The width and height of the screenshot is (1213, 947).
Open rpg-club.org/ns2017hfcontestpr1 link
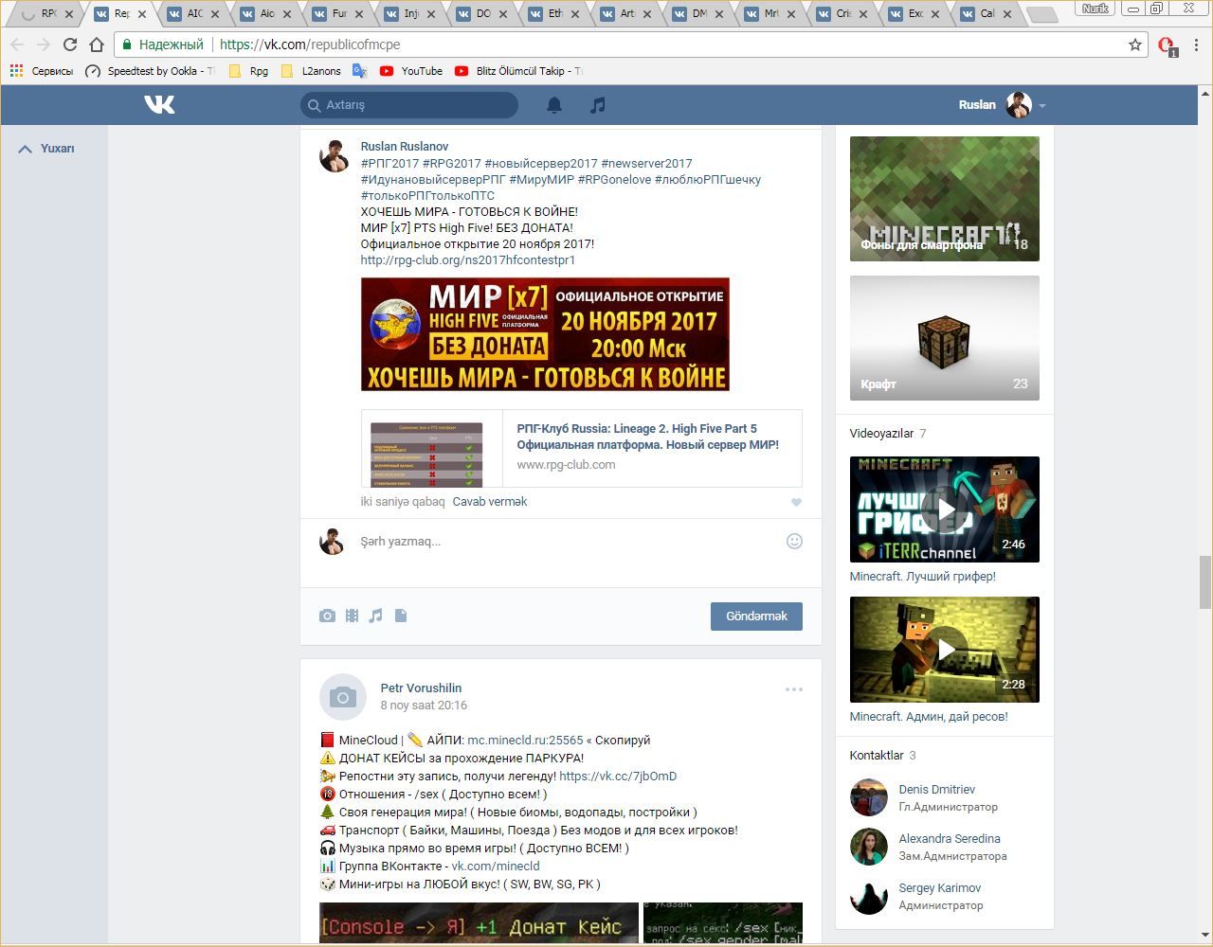pyautogui.click(x=468, y=260)
